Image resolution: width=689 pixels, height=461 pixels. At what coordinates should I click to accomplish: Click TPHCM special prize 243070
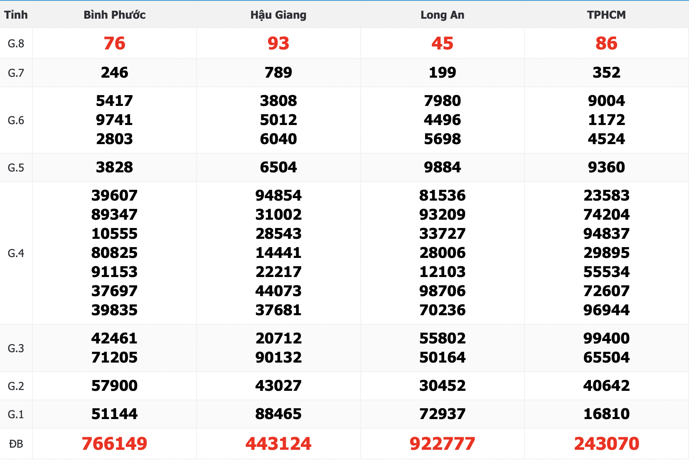(x=606, y=444)
